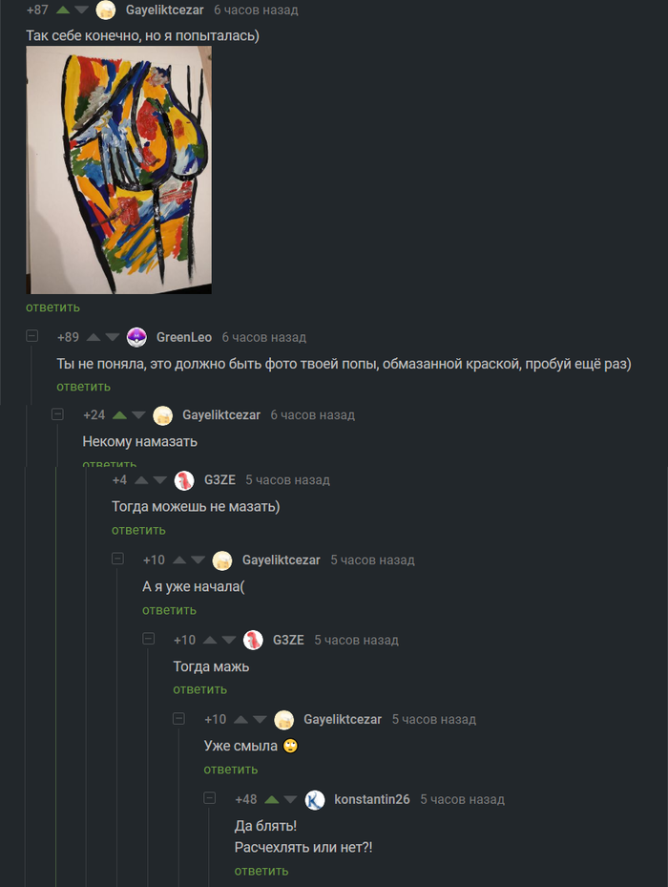Click 'ответить' under the painting image

[52, 307]
